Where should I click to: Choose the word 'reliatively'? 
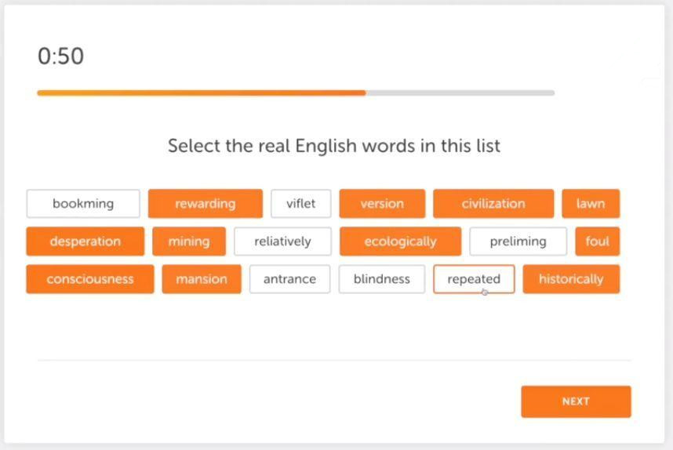(x=282, y=241)
